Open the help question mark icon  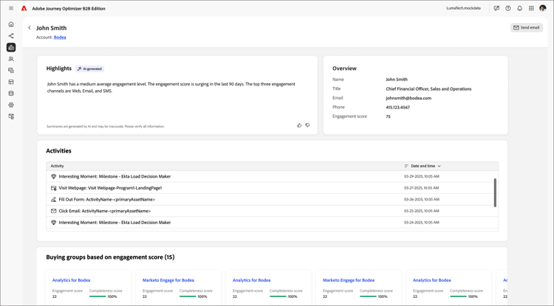coord(508,8)
